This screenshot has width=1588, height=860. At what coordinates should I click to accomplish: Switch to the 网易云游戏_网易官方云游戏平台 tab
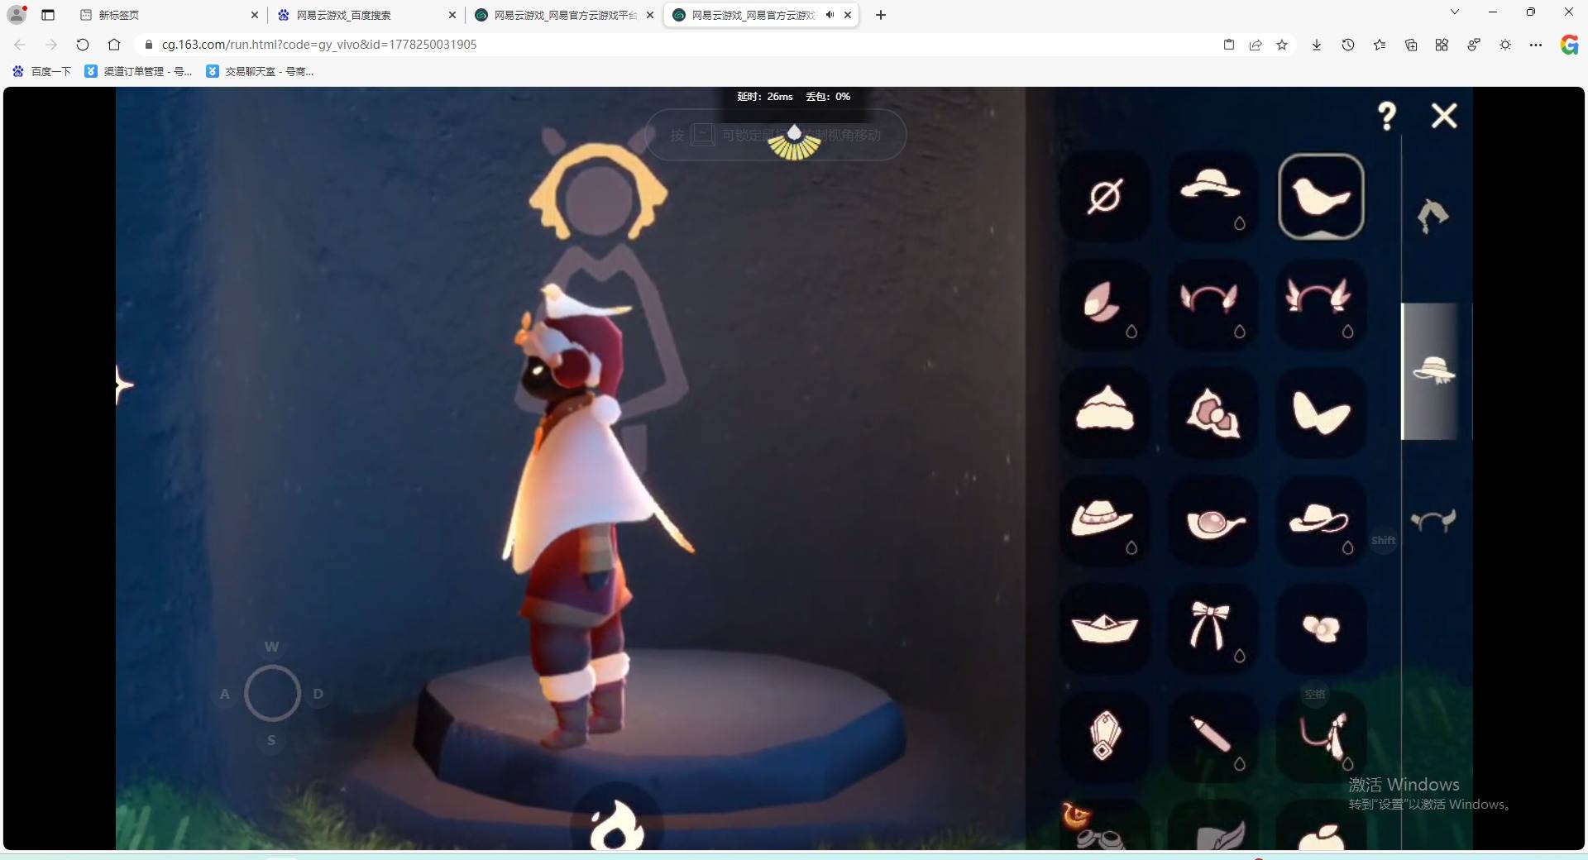click(x=564, y=15)
